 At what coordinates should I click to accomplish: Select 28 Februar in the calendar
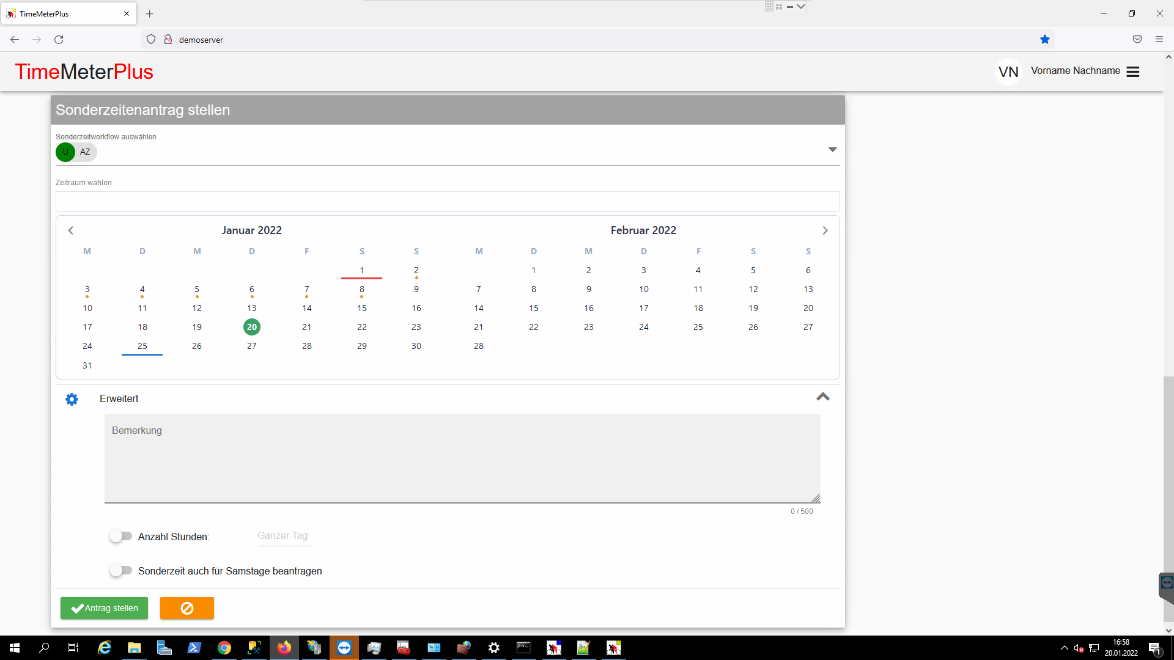(x=479, y=346)
